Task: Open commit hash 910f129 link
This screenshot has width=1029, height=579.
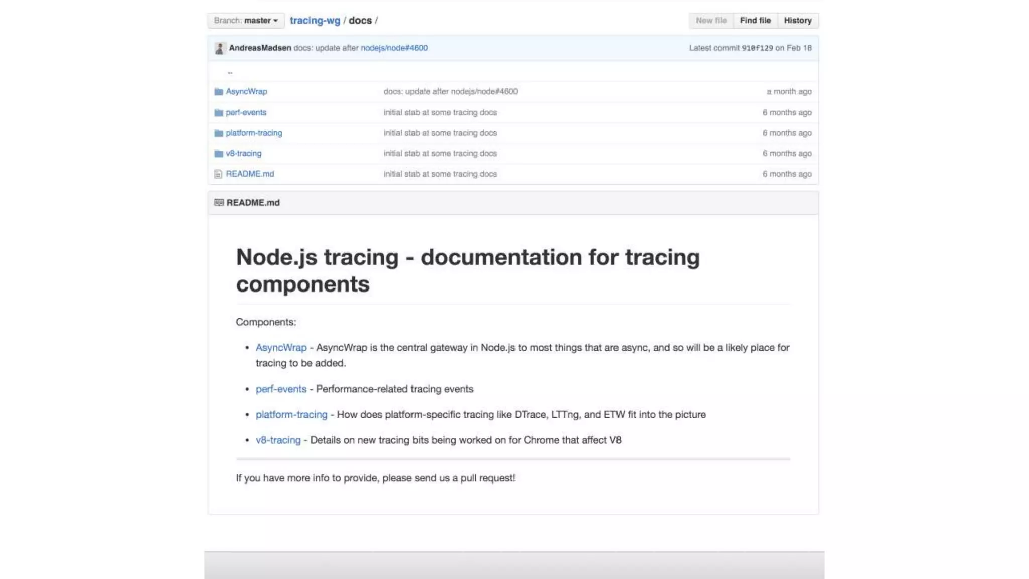Action: pos(757,48)
